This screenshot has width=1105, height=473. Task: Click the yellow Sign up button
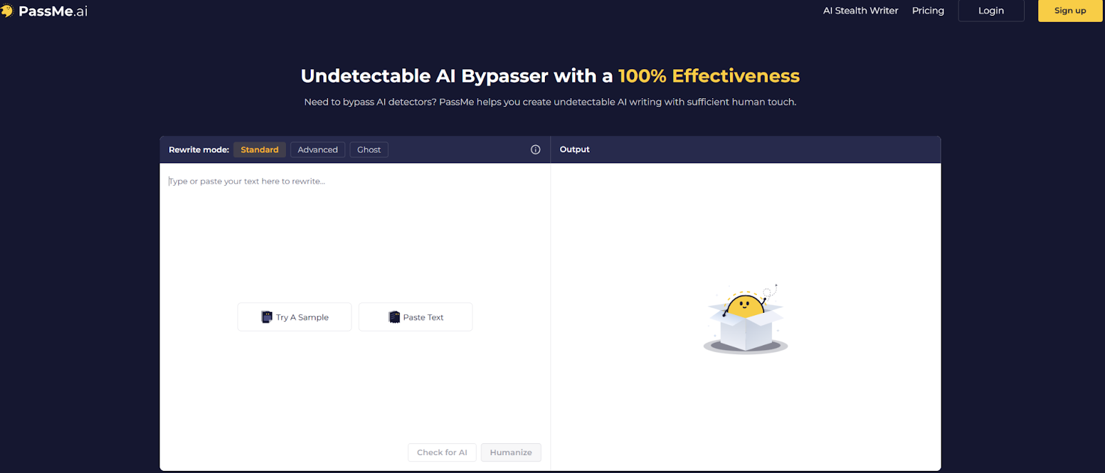pyautogui.click(x=1070, y=10)
